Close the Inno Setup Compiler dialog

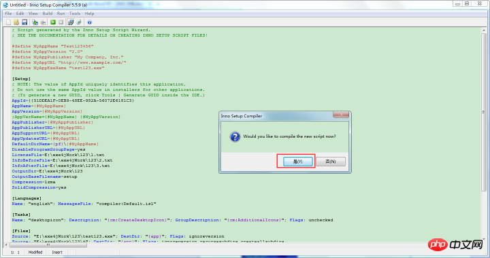click(x=341, y=115)
